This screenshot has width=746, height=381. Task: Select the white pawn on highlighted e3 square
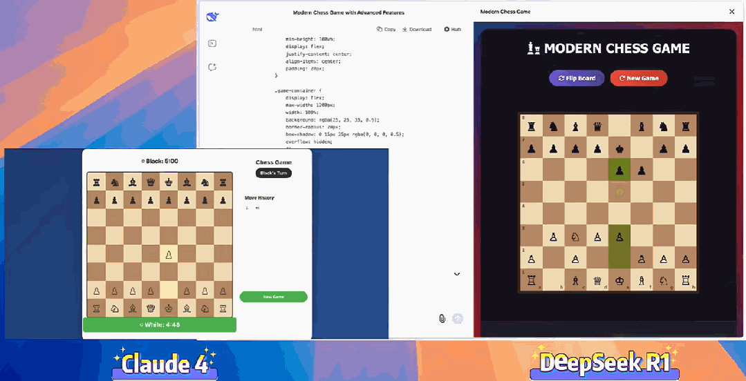coord(619,237)
